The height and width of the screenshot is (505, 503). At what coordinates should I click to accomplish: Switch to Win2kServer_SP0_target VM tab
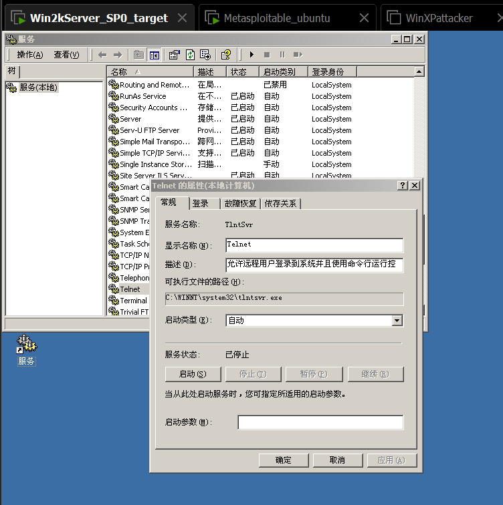99,18
